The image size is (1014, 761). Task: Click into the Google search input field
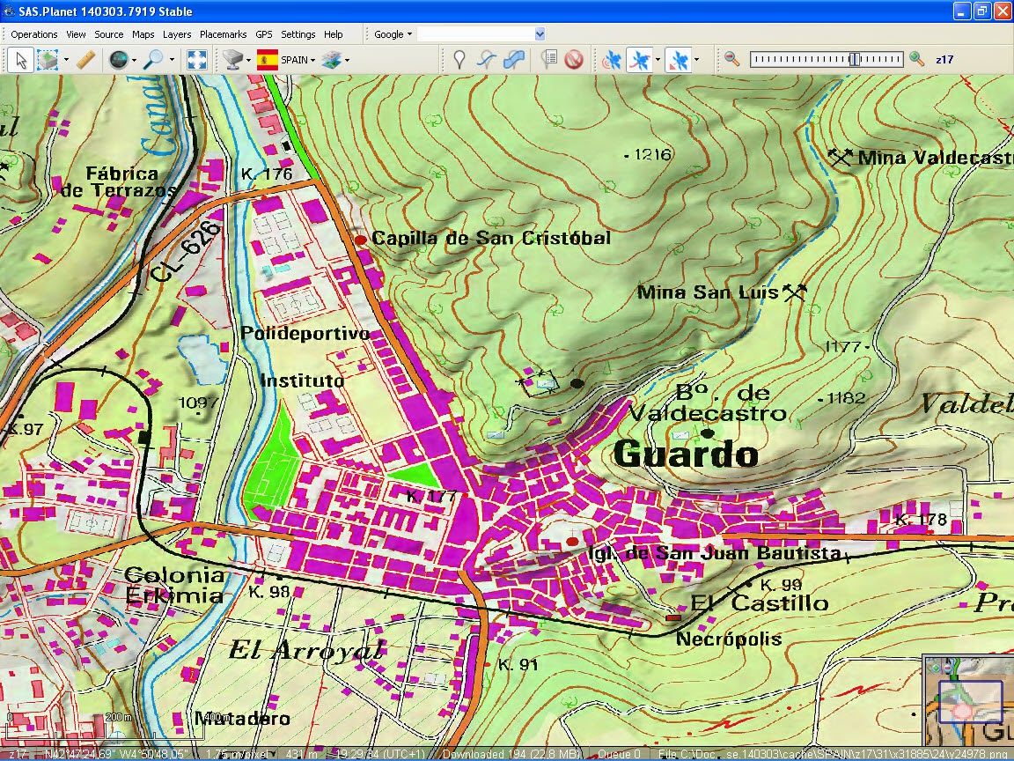(476, 34)
